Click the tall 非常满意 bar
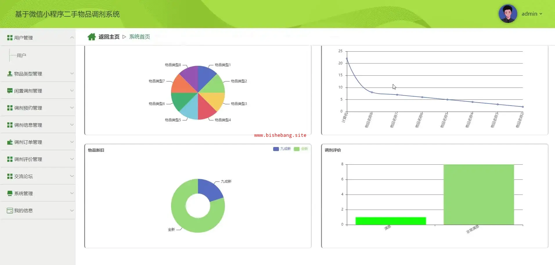 [x=479, y=195]
